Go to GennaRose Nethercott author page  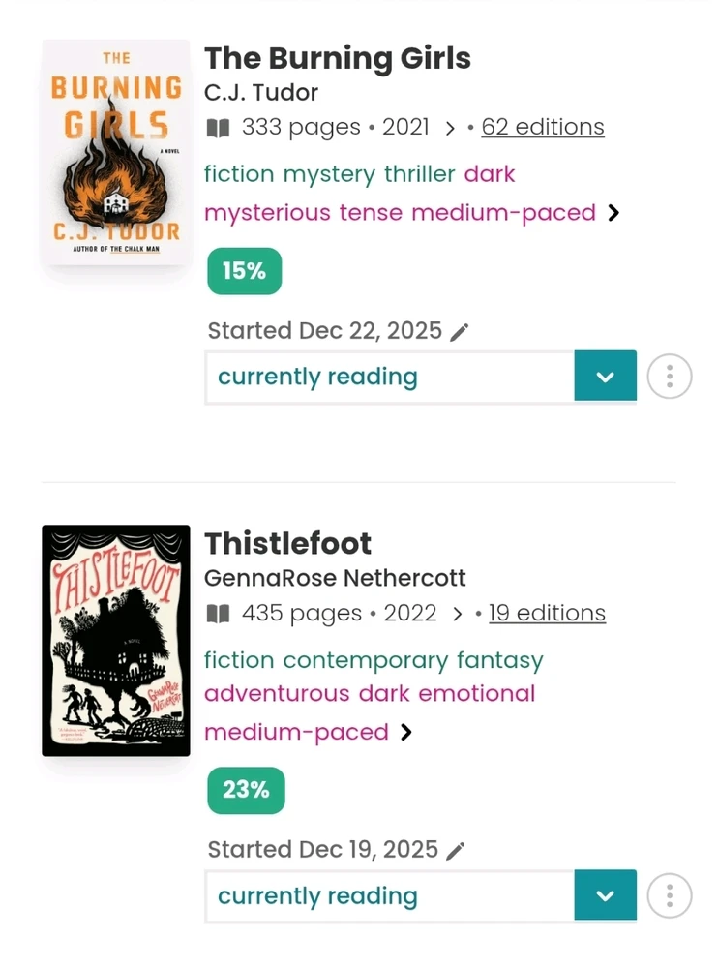[x=335, y=579]
